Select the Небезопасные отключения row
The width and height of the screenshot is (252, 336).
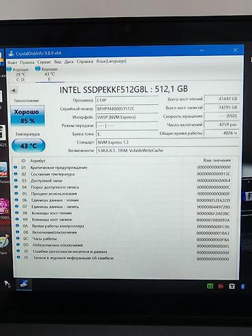(123, 245)
